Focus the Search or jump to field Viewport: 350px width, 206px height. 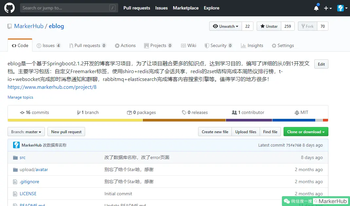coord(69,8)
